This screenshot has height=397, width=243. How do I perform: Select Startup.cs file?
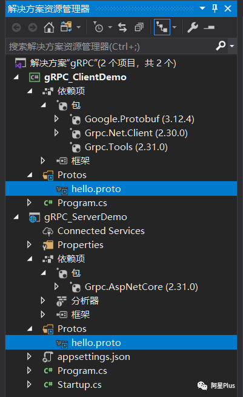(79, 385)
